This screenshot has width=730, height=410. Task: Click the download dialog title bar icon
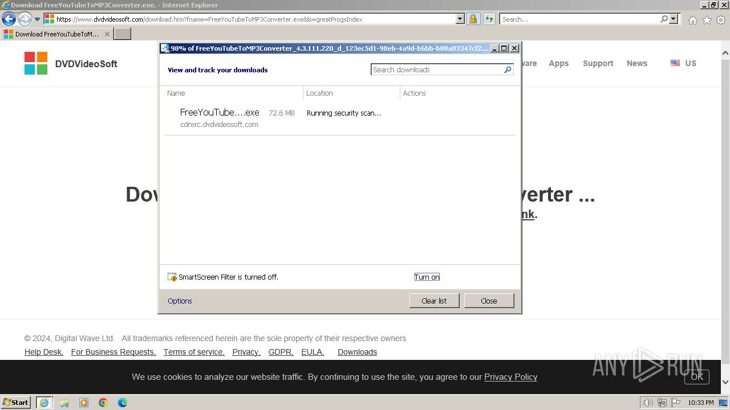pyautogui.click(x=165, y=48)
